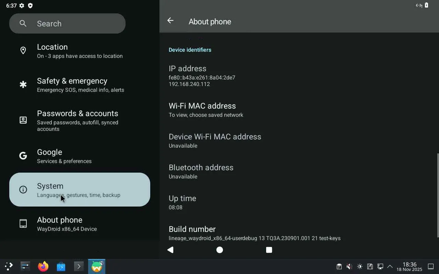This screenshot has height=274, width=439.
Task: Open the terminal from the taskbar
Action: (x=79, y=266)
